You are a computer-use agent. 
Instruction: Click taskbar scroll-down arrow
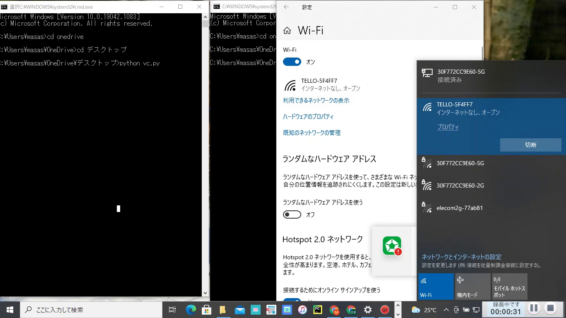click(x=398, y=314)
